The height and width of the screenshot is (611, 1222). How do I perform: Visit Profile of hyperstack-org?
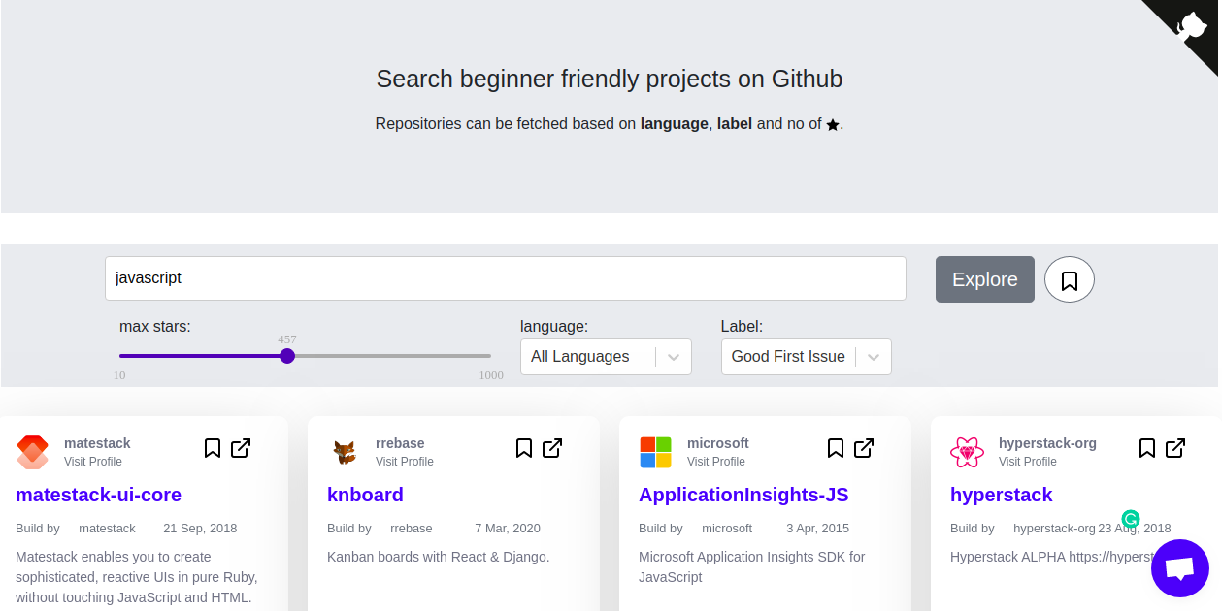click(1027, 462)
